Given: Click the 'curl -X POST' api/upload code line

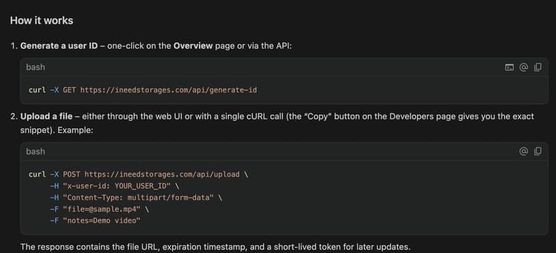Looking at the screenshot, I should tap(138, 175).
